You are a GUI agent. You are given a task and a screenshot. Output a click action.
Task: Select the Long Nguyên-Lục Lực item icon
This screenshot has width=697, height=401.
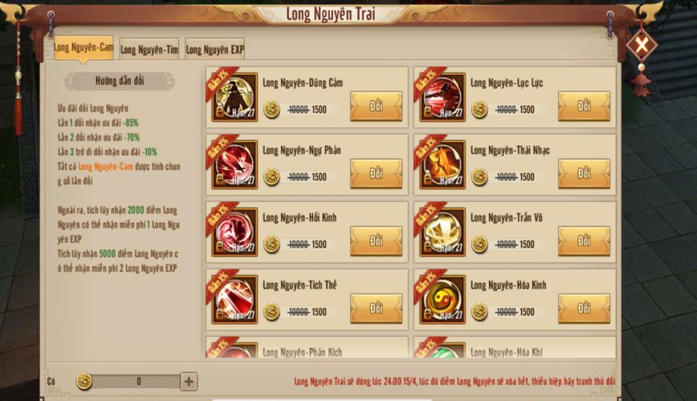point(442,97)
